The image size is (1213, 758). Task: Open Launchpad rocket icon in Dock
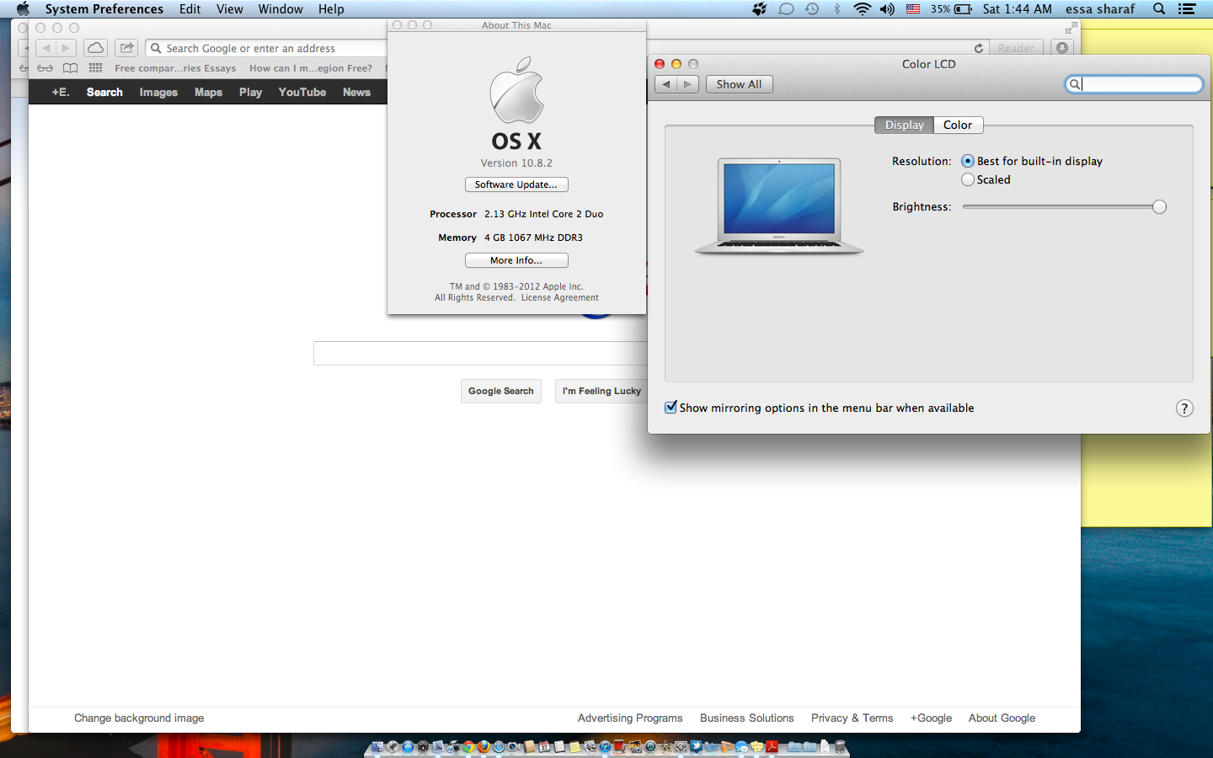click(x=393, y=746)
